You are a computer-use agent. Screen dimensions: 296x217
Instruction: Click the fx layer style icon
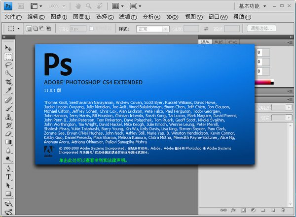point(232,210)
